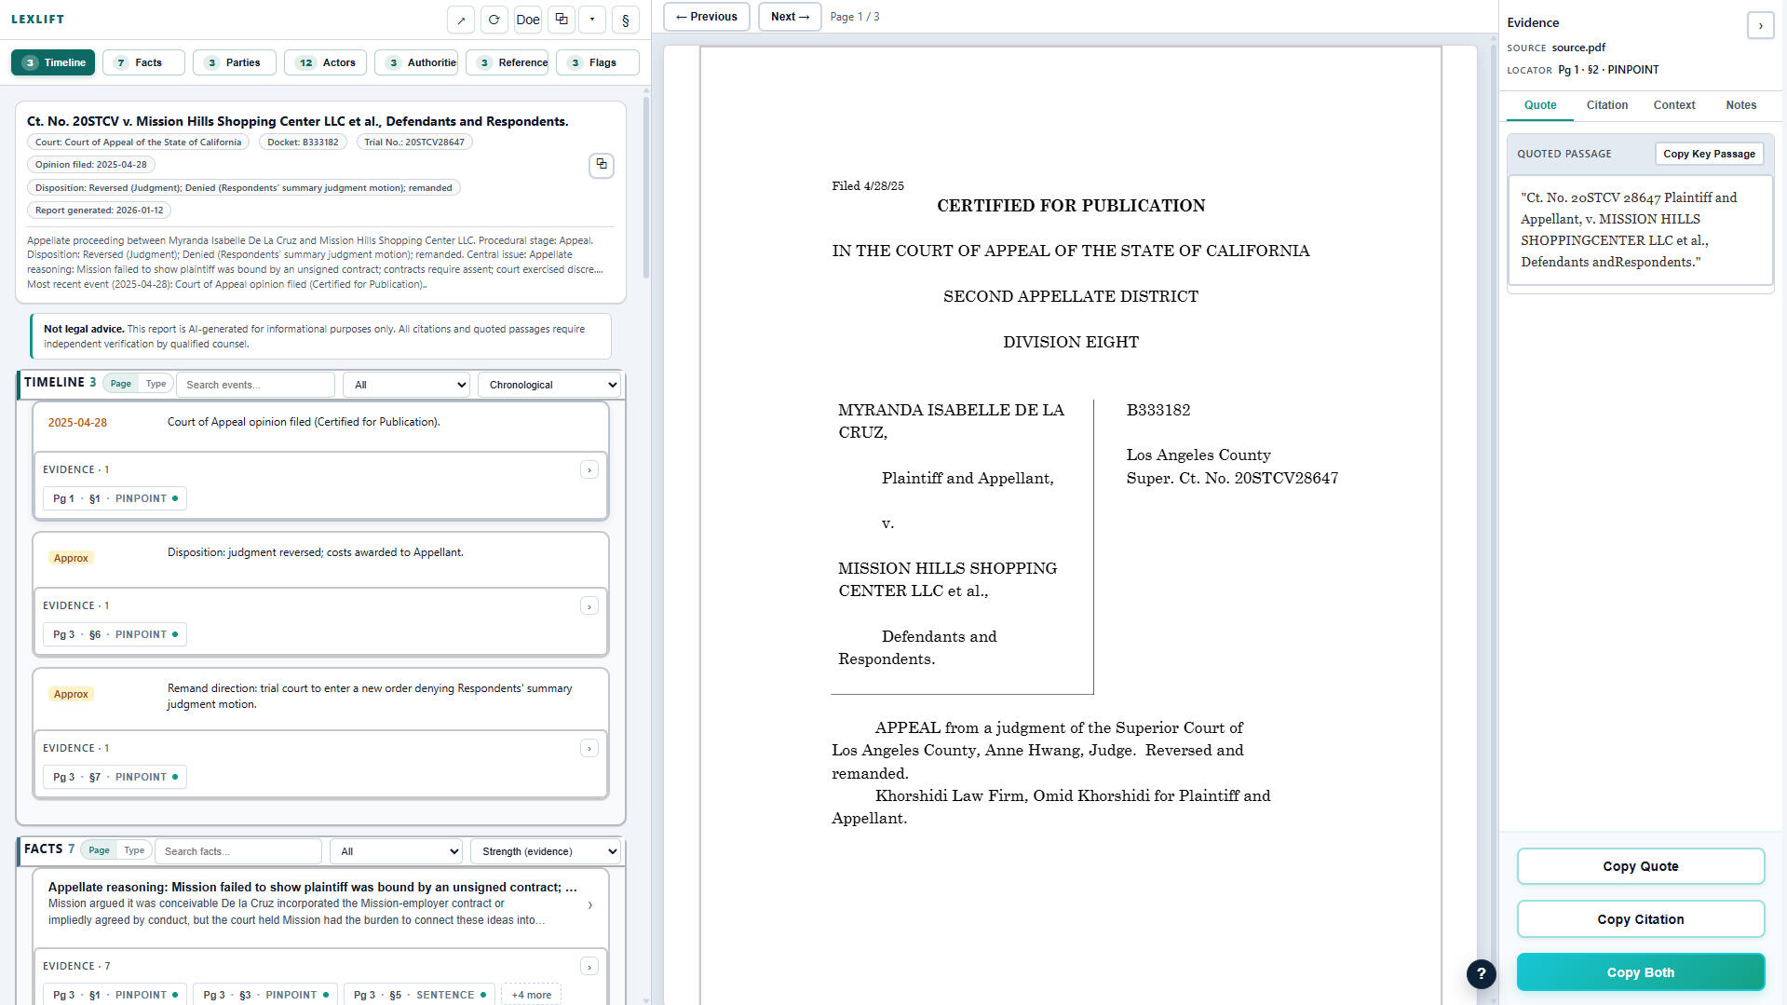Select Page grouping in the Facts section
The image size is (1787, 1005).
coord(99,850)
